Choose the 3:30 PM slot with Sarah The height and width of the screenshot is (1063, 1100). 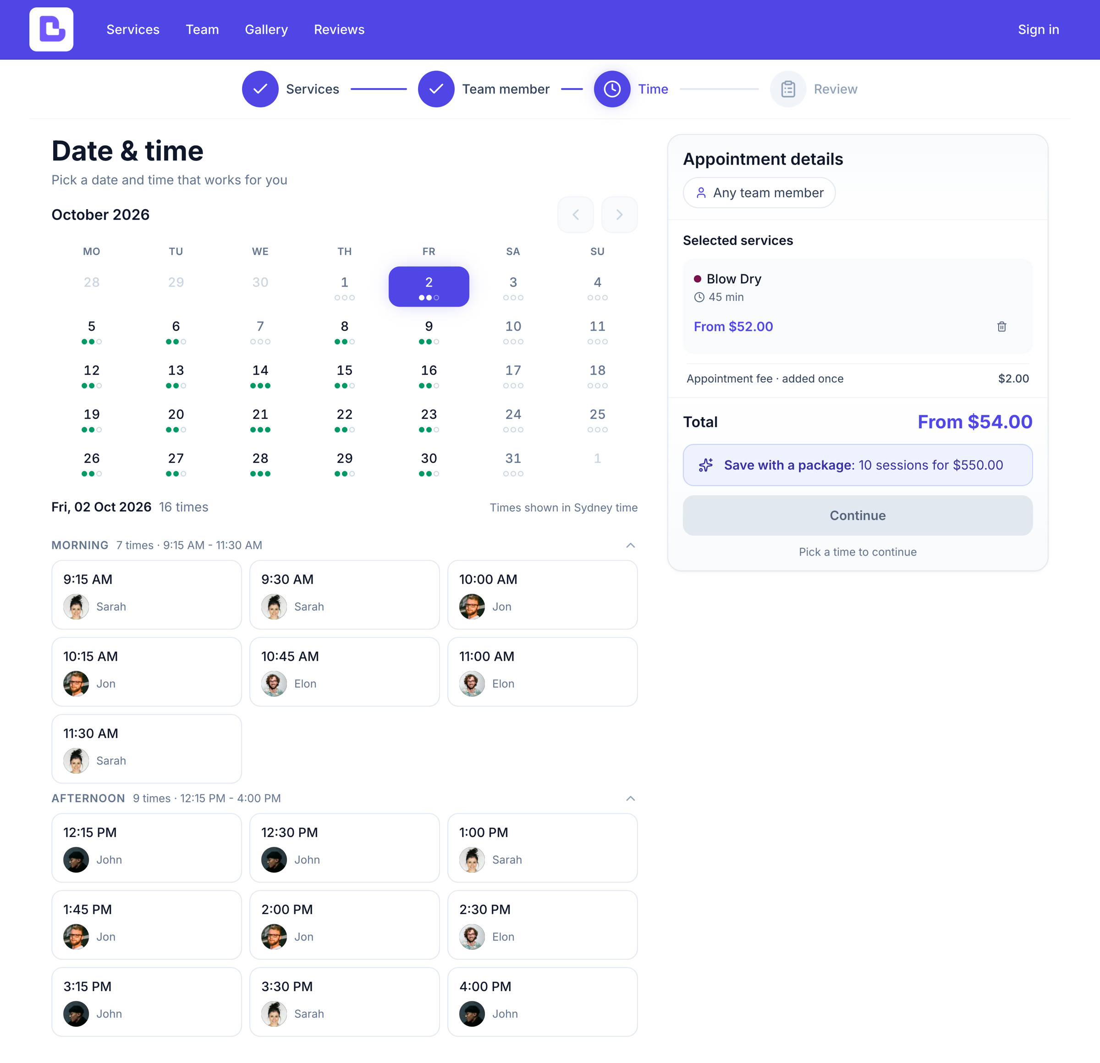click(345, 1002)
